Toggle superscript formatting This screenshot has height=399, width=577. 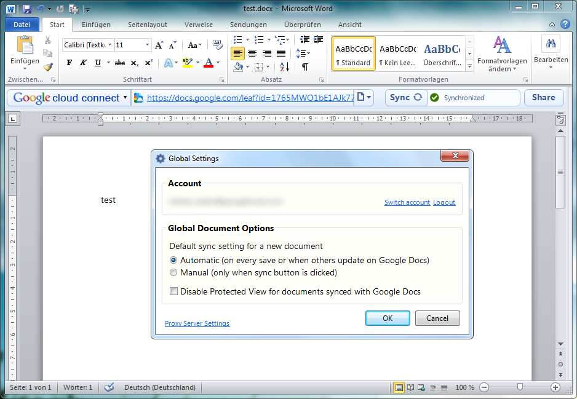149,63
